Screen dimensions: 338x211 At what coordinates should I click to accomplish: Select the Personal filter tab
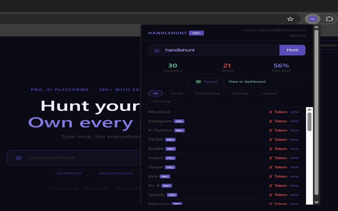point(162,101)
